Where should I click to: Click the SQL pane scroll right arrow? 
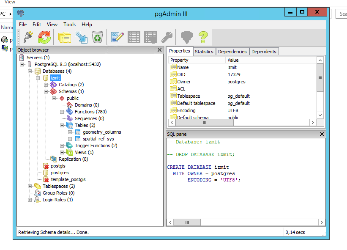coord(322,223)
